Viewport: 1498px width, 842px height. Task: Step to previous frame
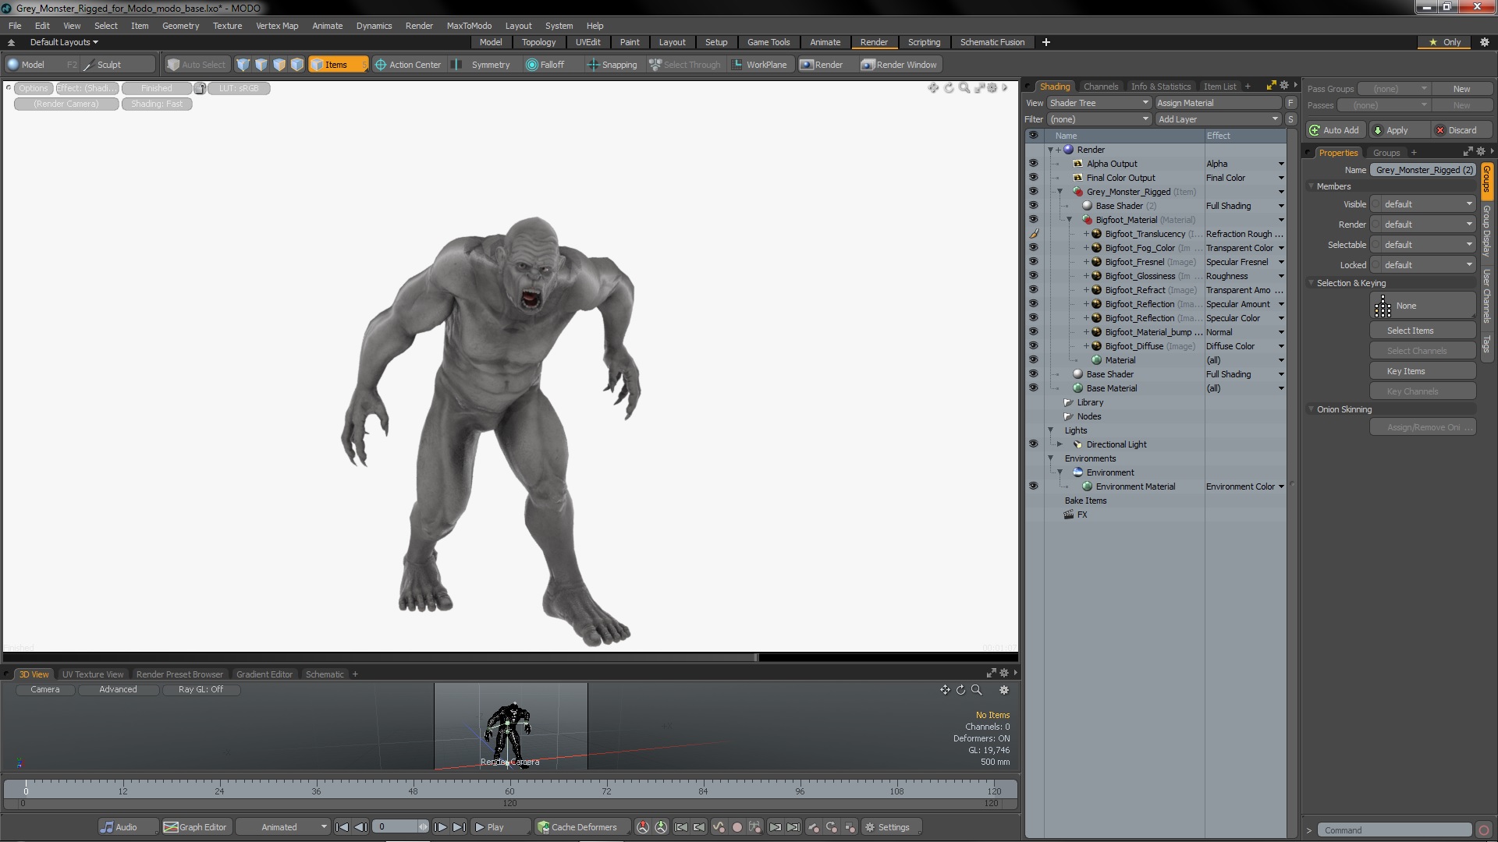click(360, 827)
